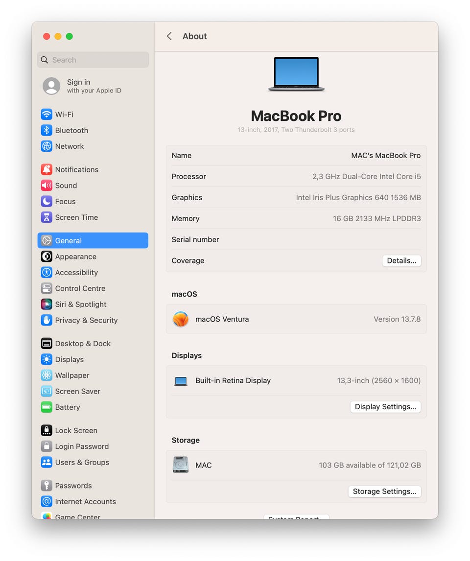The image size is (470, 561).
Task: Click the Notifications bell icon
Action: (x=47, y=169)
